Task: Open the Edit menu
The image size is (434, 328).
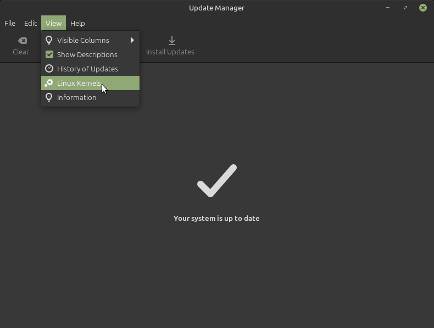Action: [x=30, y=23]
